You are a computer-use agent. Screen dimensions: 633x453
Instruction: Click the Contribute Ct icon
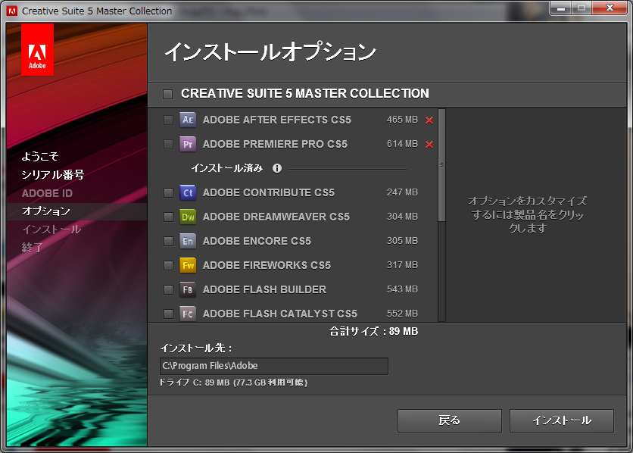click(188, 192)
